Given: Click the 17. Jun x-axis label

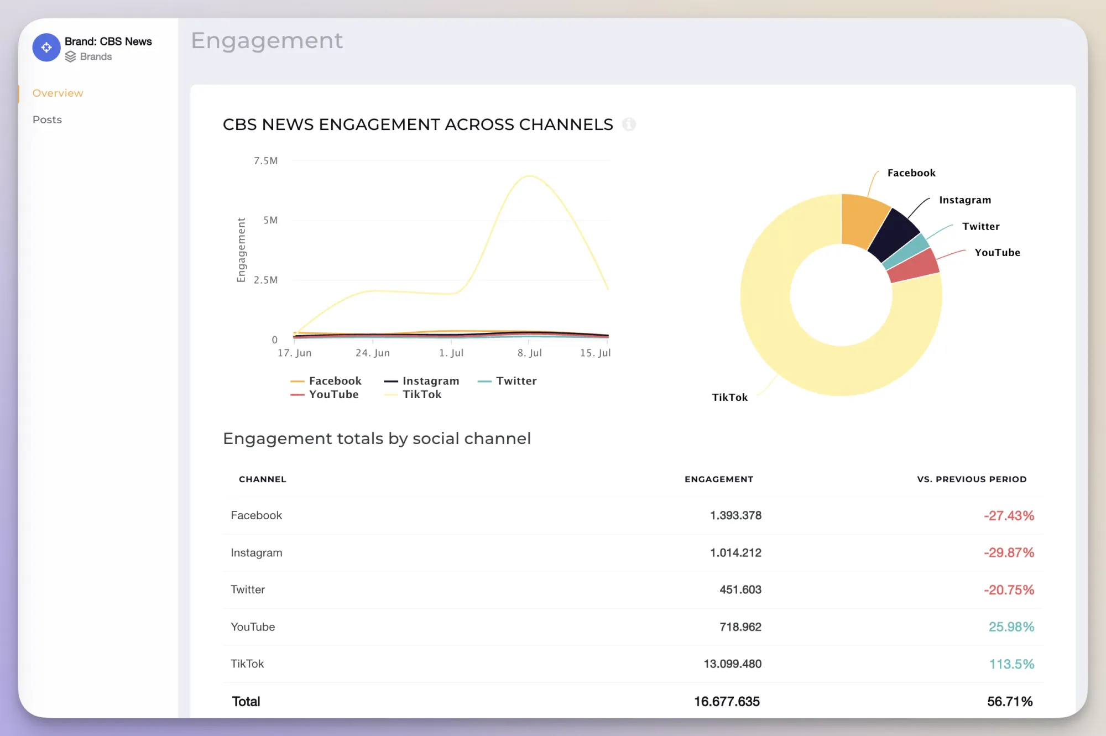Looking at the screenshot, I should click(x=294, y=353).
